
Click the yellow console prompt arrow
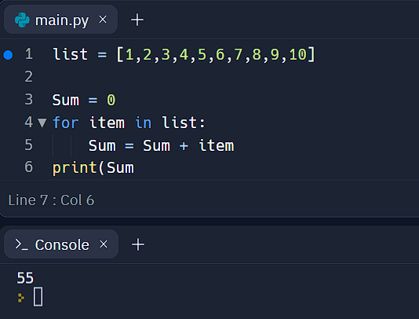tap(21, 298)
